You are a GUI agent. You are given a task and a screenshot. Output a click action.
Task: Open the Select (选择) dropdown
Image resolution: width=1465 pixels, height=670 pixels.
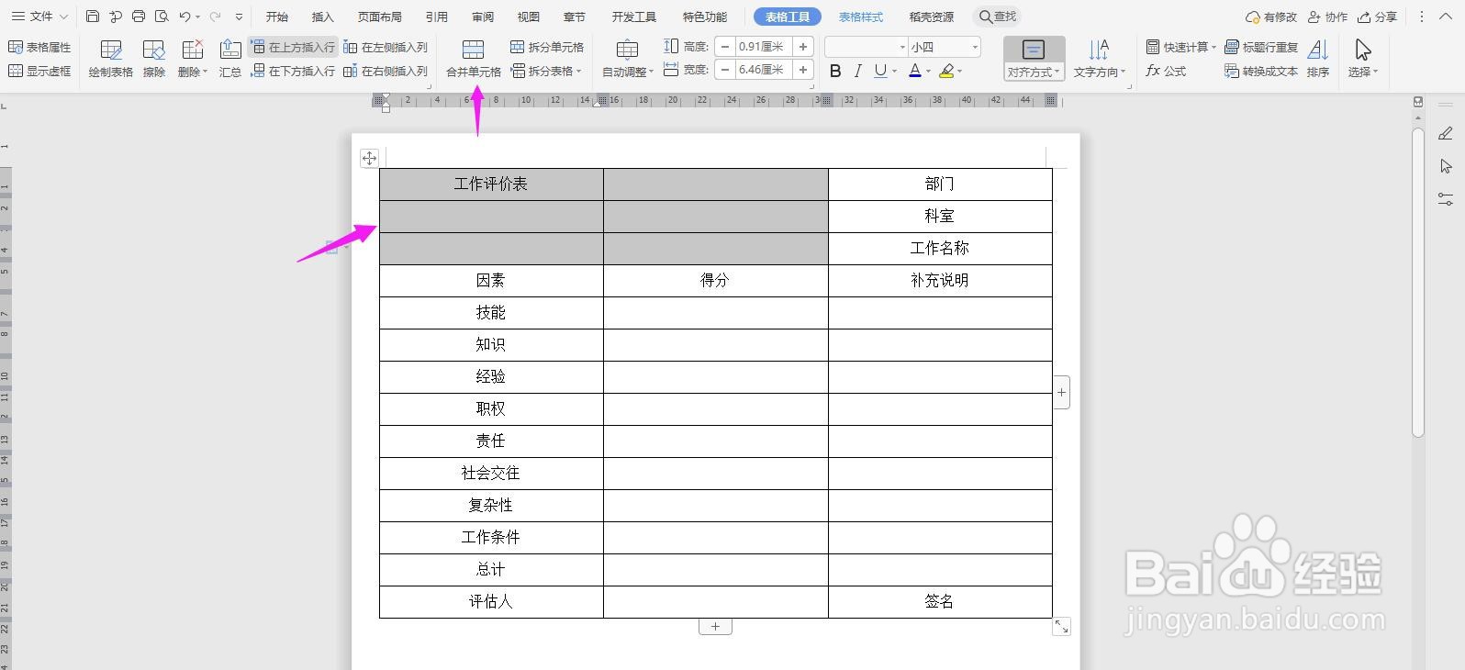1363,59
